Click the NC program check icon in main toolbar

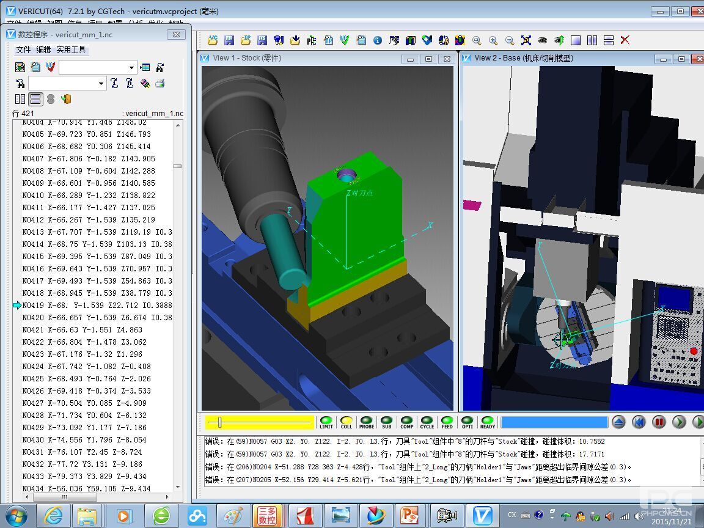pos(345,40)
